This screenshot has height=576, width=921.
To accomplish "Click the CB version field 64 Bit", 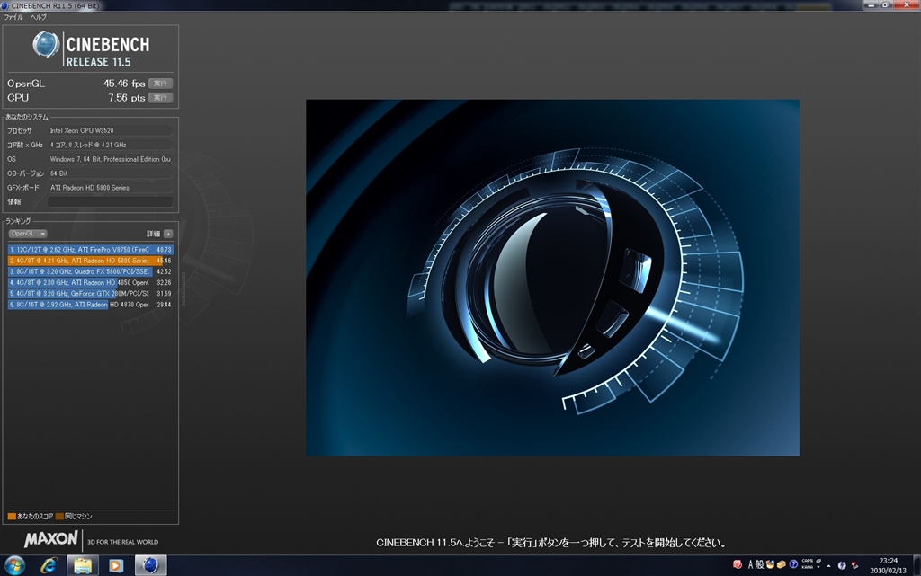I will pyautogui.click(x=110, y=173).
